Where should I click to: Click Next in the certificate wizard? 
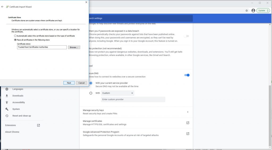click(69, 83)
